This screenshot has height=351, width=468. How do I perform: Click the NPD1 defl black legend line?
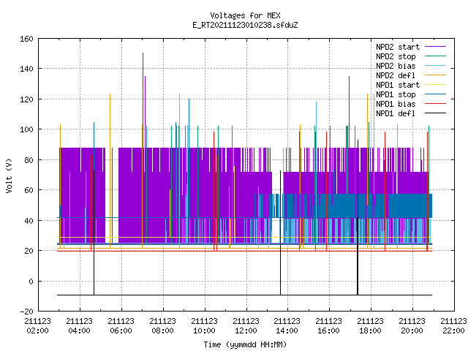(435, 113)
